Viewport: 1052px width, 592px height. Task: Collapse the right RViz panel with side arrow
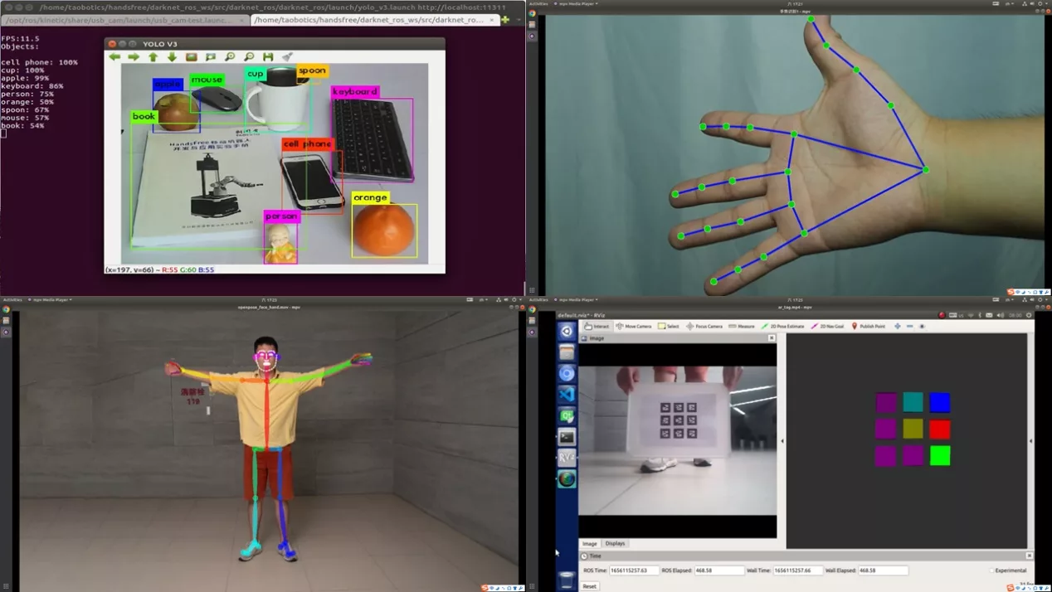(1031, 441)
